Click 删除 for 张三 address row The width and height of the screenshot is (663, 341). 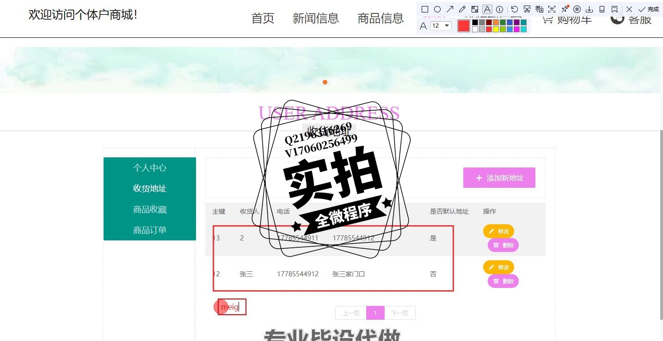tap(503, 281)
